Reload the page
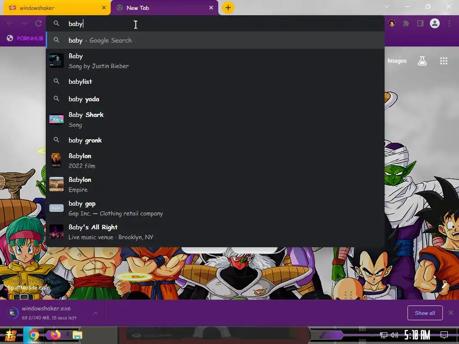 (39, 23)
